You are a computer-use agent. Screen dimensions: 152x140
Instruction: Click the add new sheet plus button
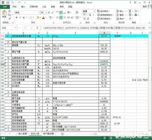[x=62, y=134]
